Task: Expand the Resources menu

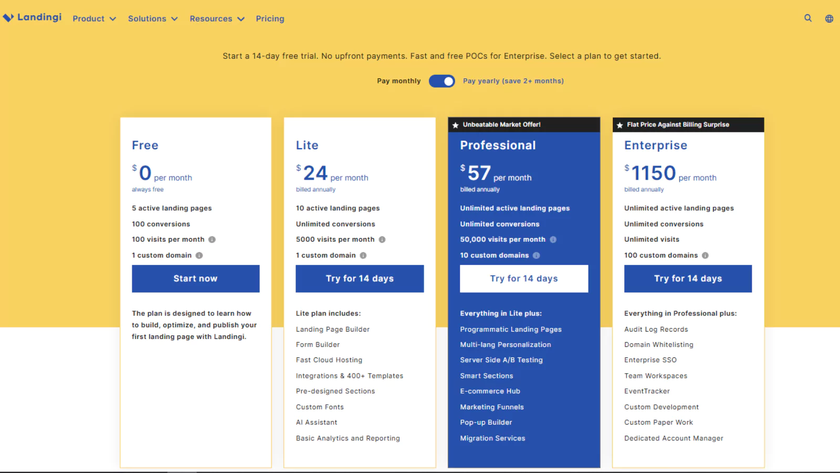Action: [217, 18]
